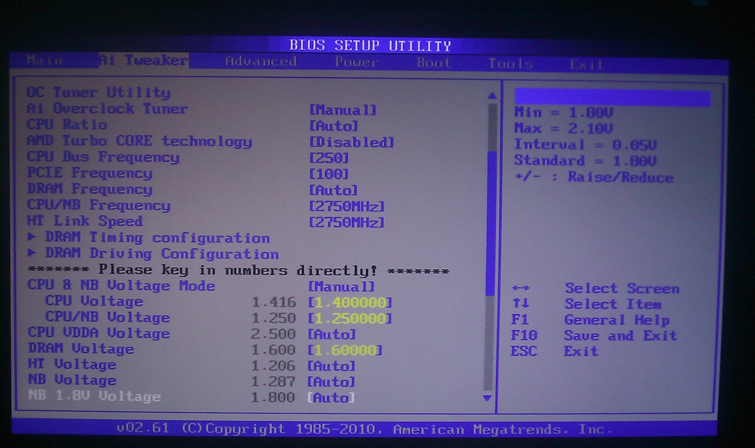The image size is (755, 448).
Task: Expand DRAM Timing configuration submenu
Action: click(157, 238)
